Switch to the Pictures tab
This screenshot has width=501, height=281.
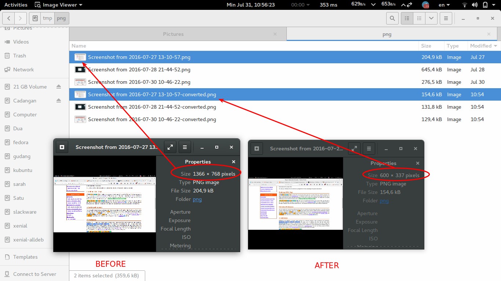pyautogui.click(x=173, y=34)
